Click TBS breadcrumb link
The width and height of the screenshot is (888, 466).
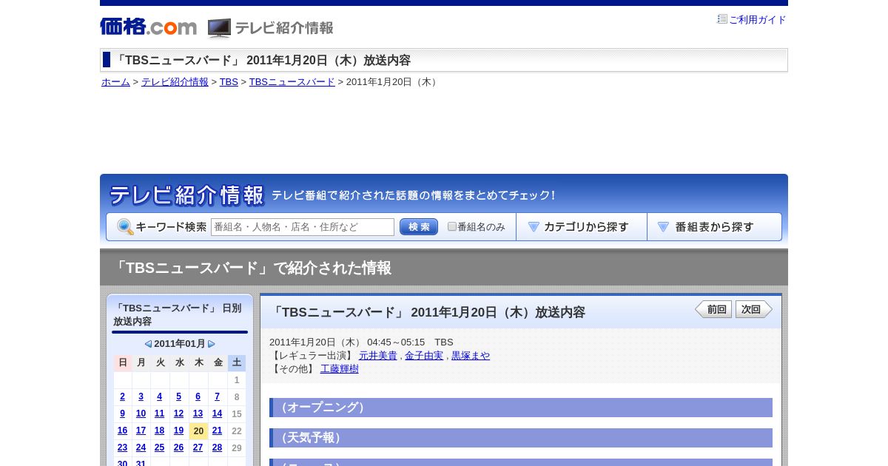coord(229,82)
